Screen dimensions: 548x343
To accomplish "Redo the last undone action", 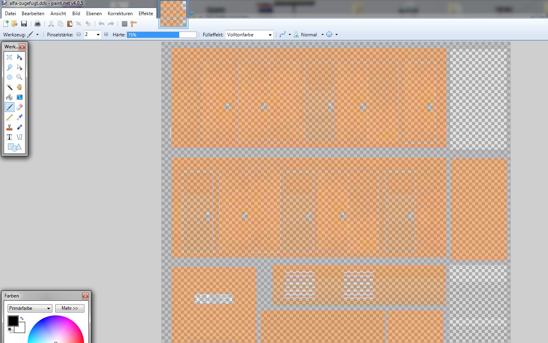I will [x=111, y=24].
